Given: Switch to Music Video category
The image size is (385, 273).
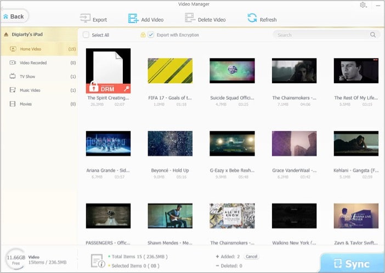Looking at the screenshot, I should coord(31,90).
